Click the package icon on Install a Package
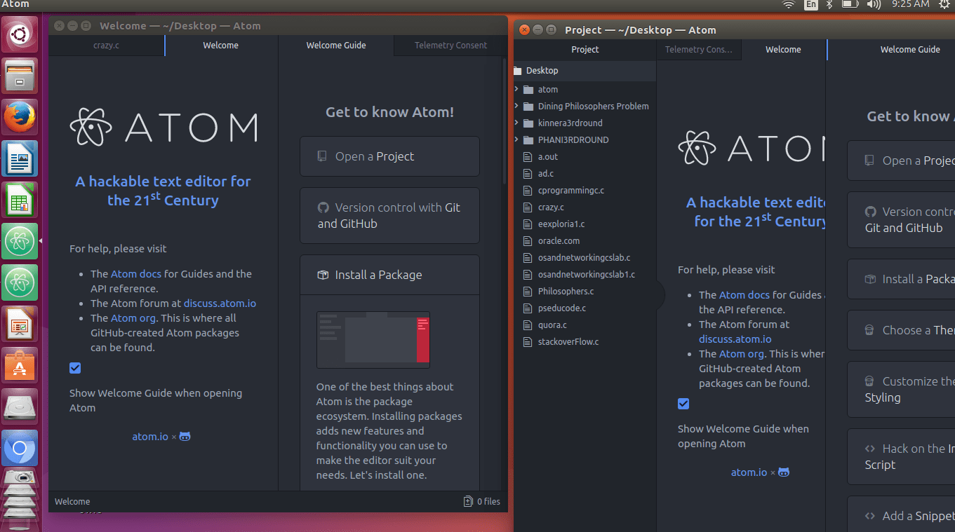Viewport: 955px width, 532px height. [x=324, y=275]
